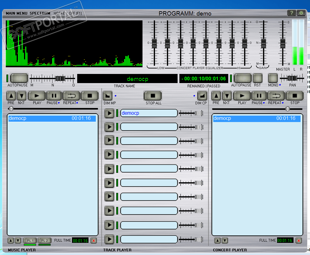Play the democp track slot
310x255 pixels.
pos(109,114)
